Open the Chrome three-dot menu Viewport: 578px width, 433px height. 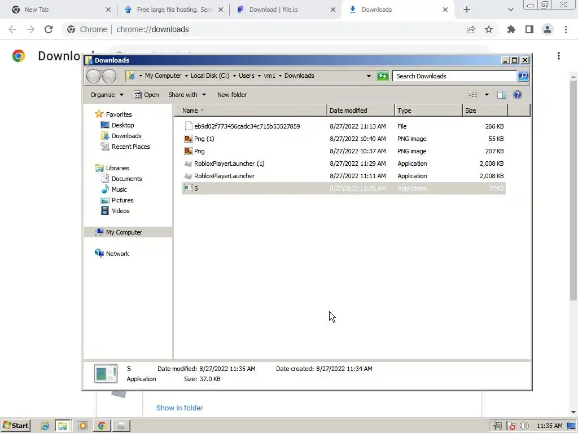pos(566,29)
